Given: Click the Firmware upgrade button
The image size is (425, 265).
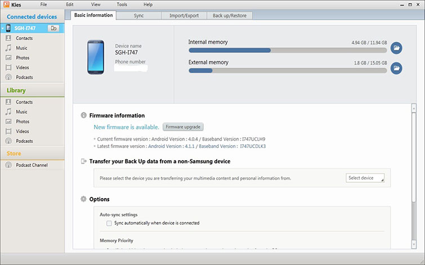Looking at the screenshot, I should 183,127.
